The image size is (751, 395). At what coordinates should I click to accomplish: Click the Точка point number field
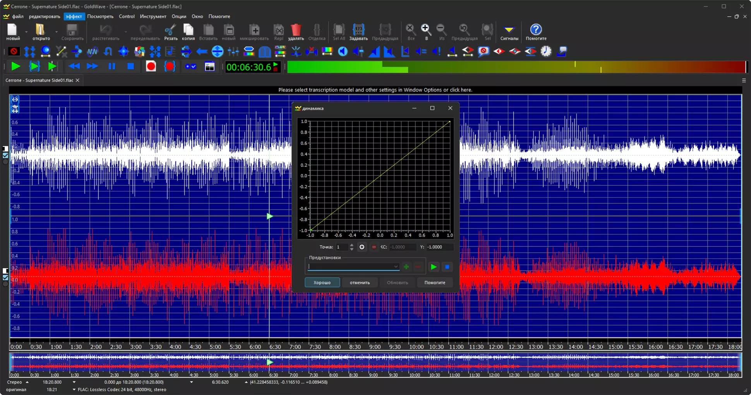pos(342,247)
